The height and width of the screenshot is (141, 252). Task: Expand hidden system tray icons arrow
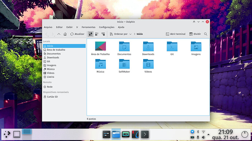tap(209, 134)
